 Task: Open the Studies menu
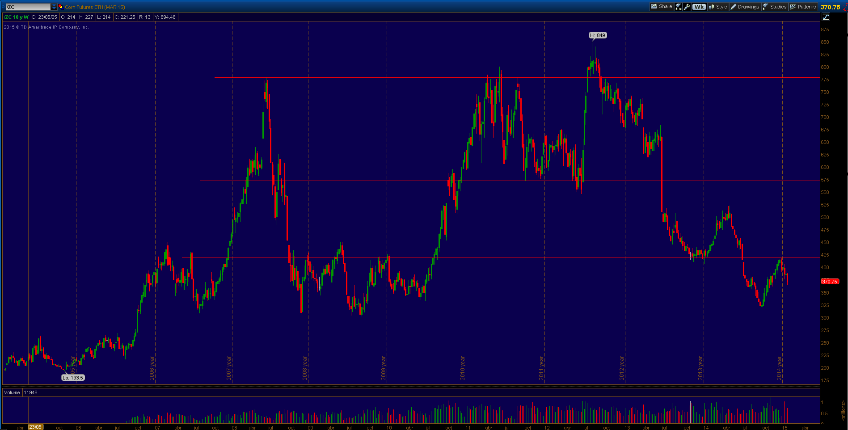coord(774,7)
